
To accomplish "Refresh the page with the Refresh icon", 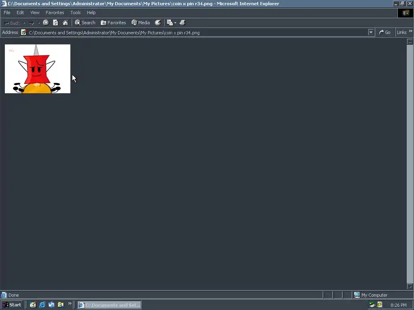I will click(x=55, y=23).
